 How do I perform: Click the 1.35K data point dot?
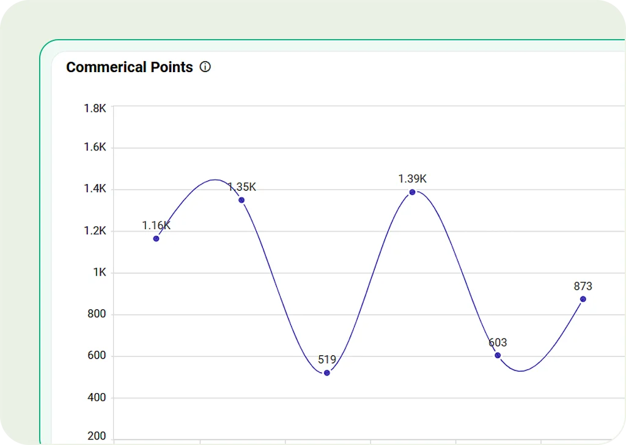tap(241, 200)
